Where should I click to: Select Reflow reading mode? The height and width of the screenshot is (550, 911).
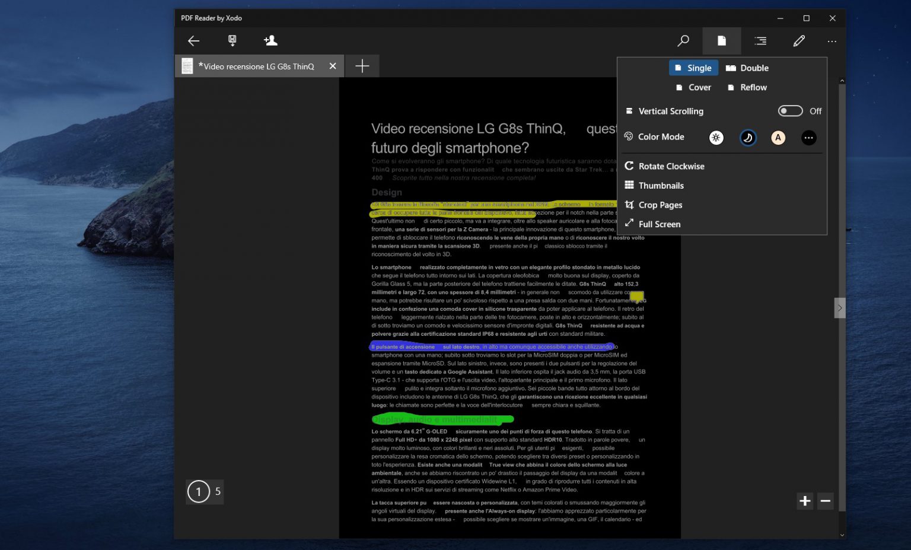click(747, 87)
